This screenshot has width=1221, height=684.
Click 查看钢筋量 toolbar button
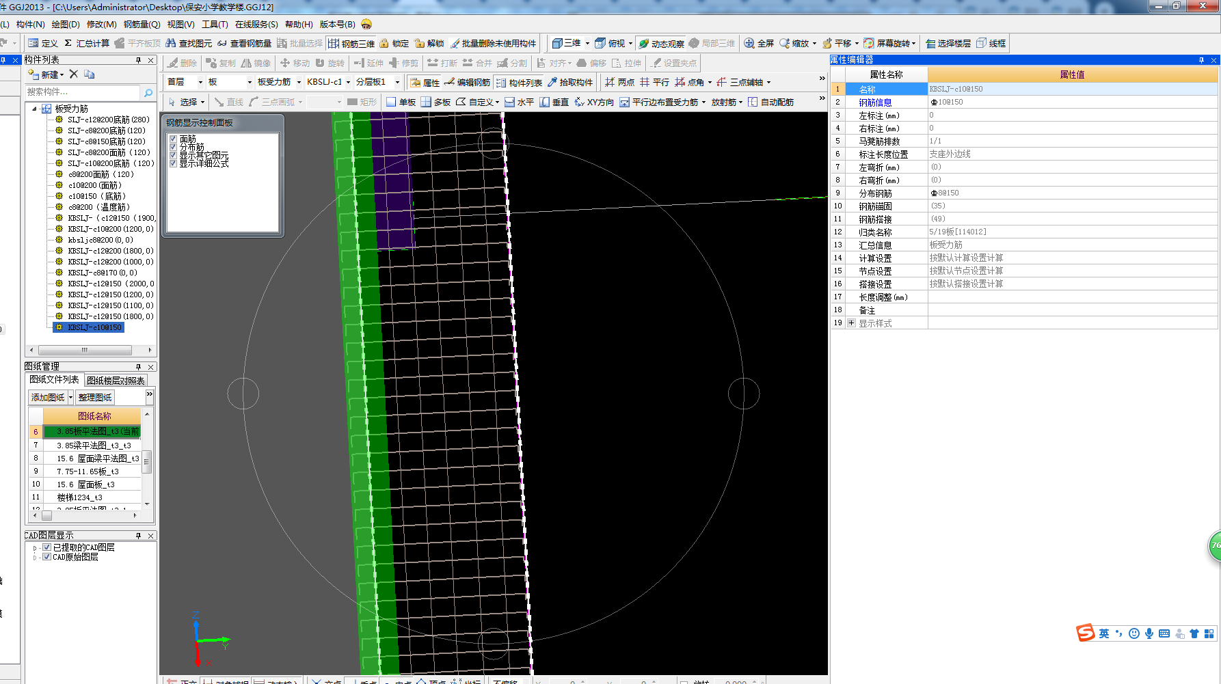click(x=244, y=43)
